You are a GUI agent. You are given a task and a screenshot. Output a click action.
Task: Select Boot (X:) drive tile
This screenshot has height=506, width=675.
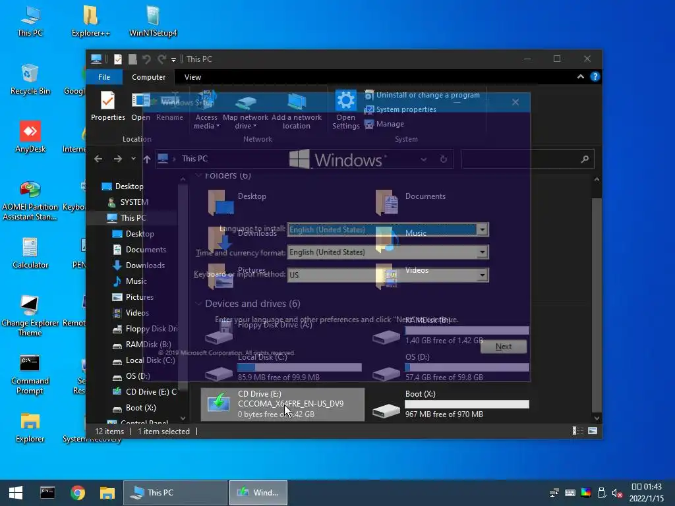click(x=451, y=404)
